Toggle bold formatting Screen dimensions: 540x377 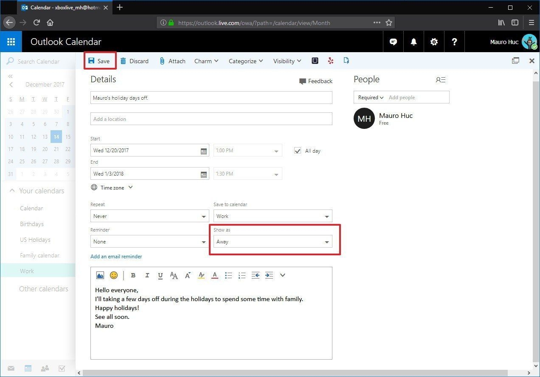[x=133, y=275]
